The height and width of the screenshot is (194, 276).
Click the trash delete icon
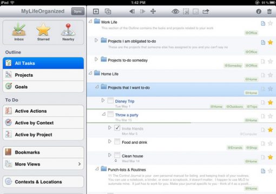pyautogui.click(x=269, y=11)
